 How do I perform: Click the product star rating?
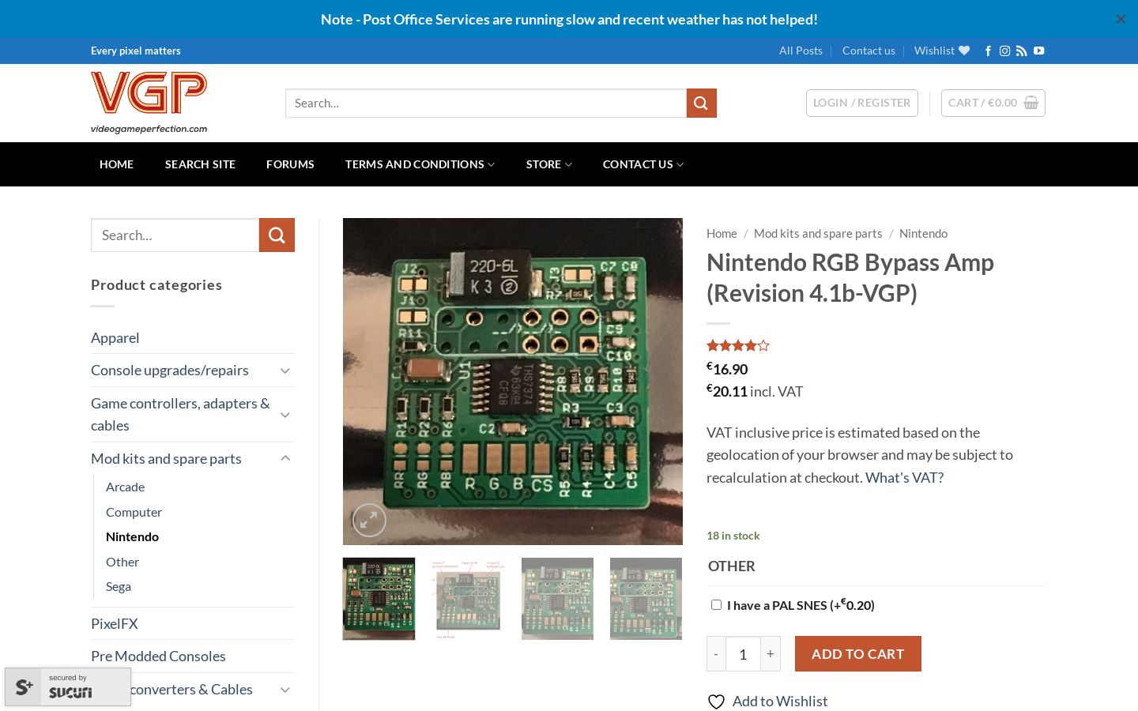point(738,345)
